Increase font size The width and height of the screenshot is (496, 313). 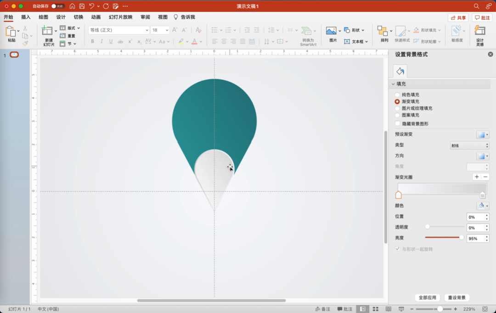(175, 30)
